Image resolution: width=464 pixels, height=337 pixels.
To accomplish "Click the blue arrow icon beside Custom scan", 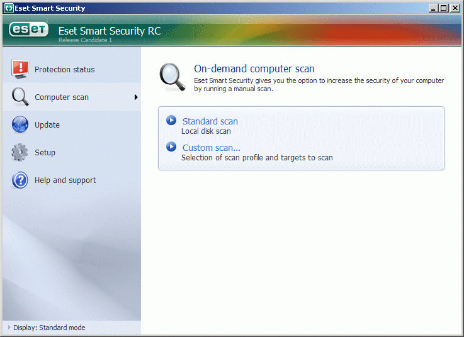I will pos(171,146).
